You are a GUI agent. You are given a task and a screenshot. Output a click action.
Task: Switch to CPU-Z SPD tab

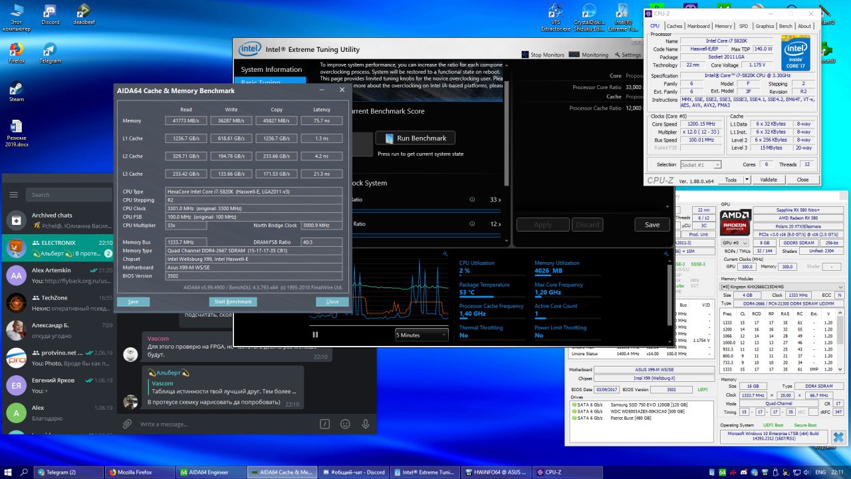pyautogui.click(x=743, y=26)
